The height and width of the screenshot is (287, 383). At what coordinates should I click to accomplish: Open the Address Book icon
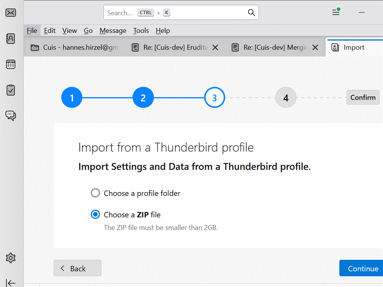click(11, 39)
